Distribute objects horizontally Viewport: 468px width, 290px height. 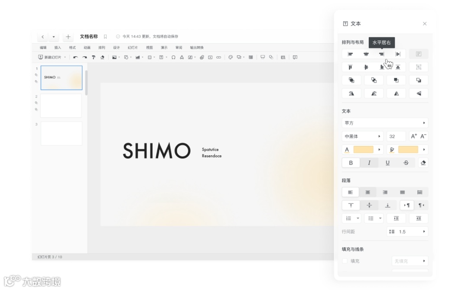click(397, 54)
